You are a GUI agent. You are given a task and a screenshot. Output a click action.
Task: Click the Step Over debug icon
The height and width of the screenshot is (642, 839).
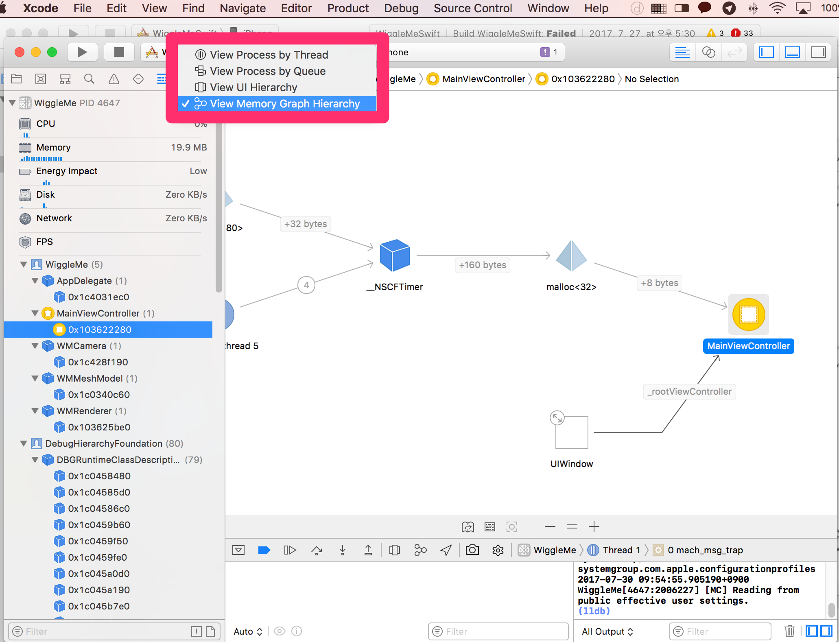(x=317, y=550)
